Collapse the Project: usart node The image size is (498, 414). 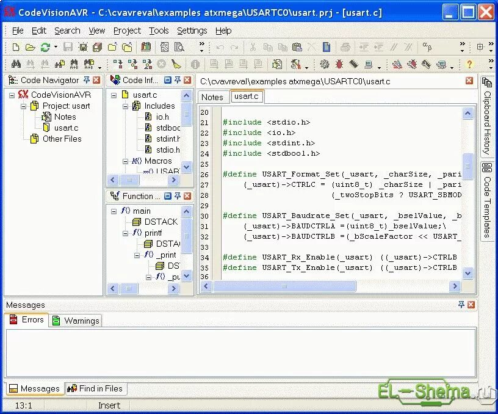[24, 106]
